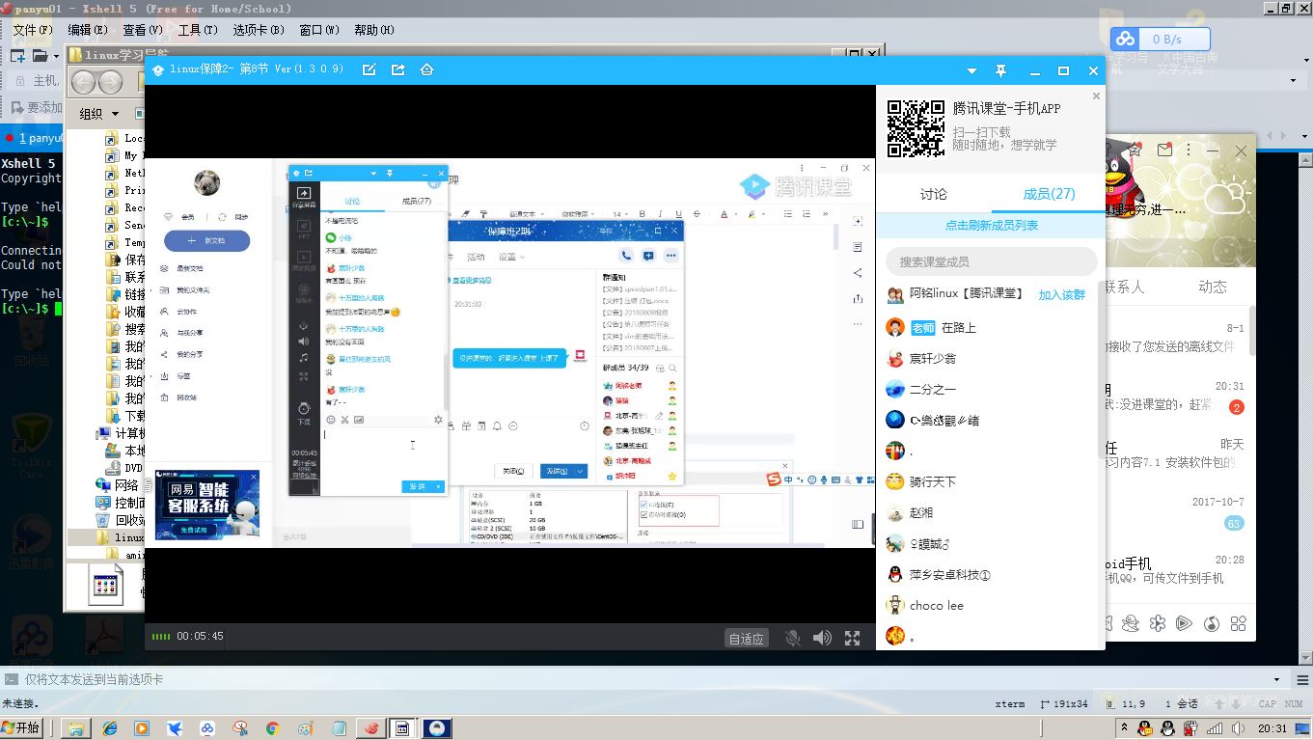
Task: Switch to the 讨论 tab
Action: tap(933, 194)
